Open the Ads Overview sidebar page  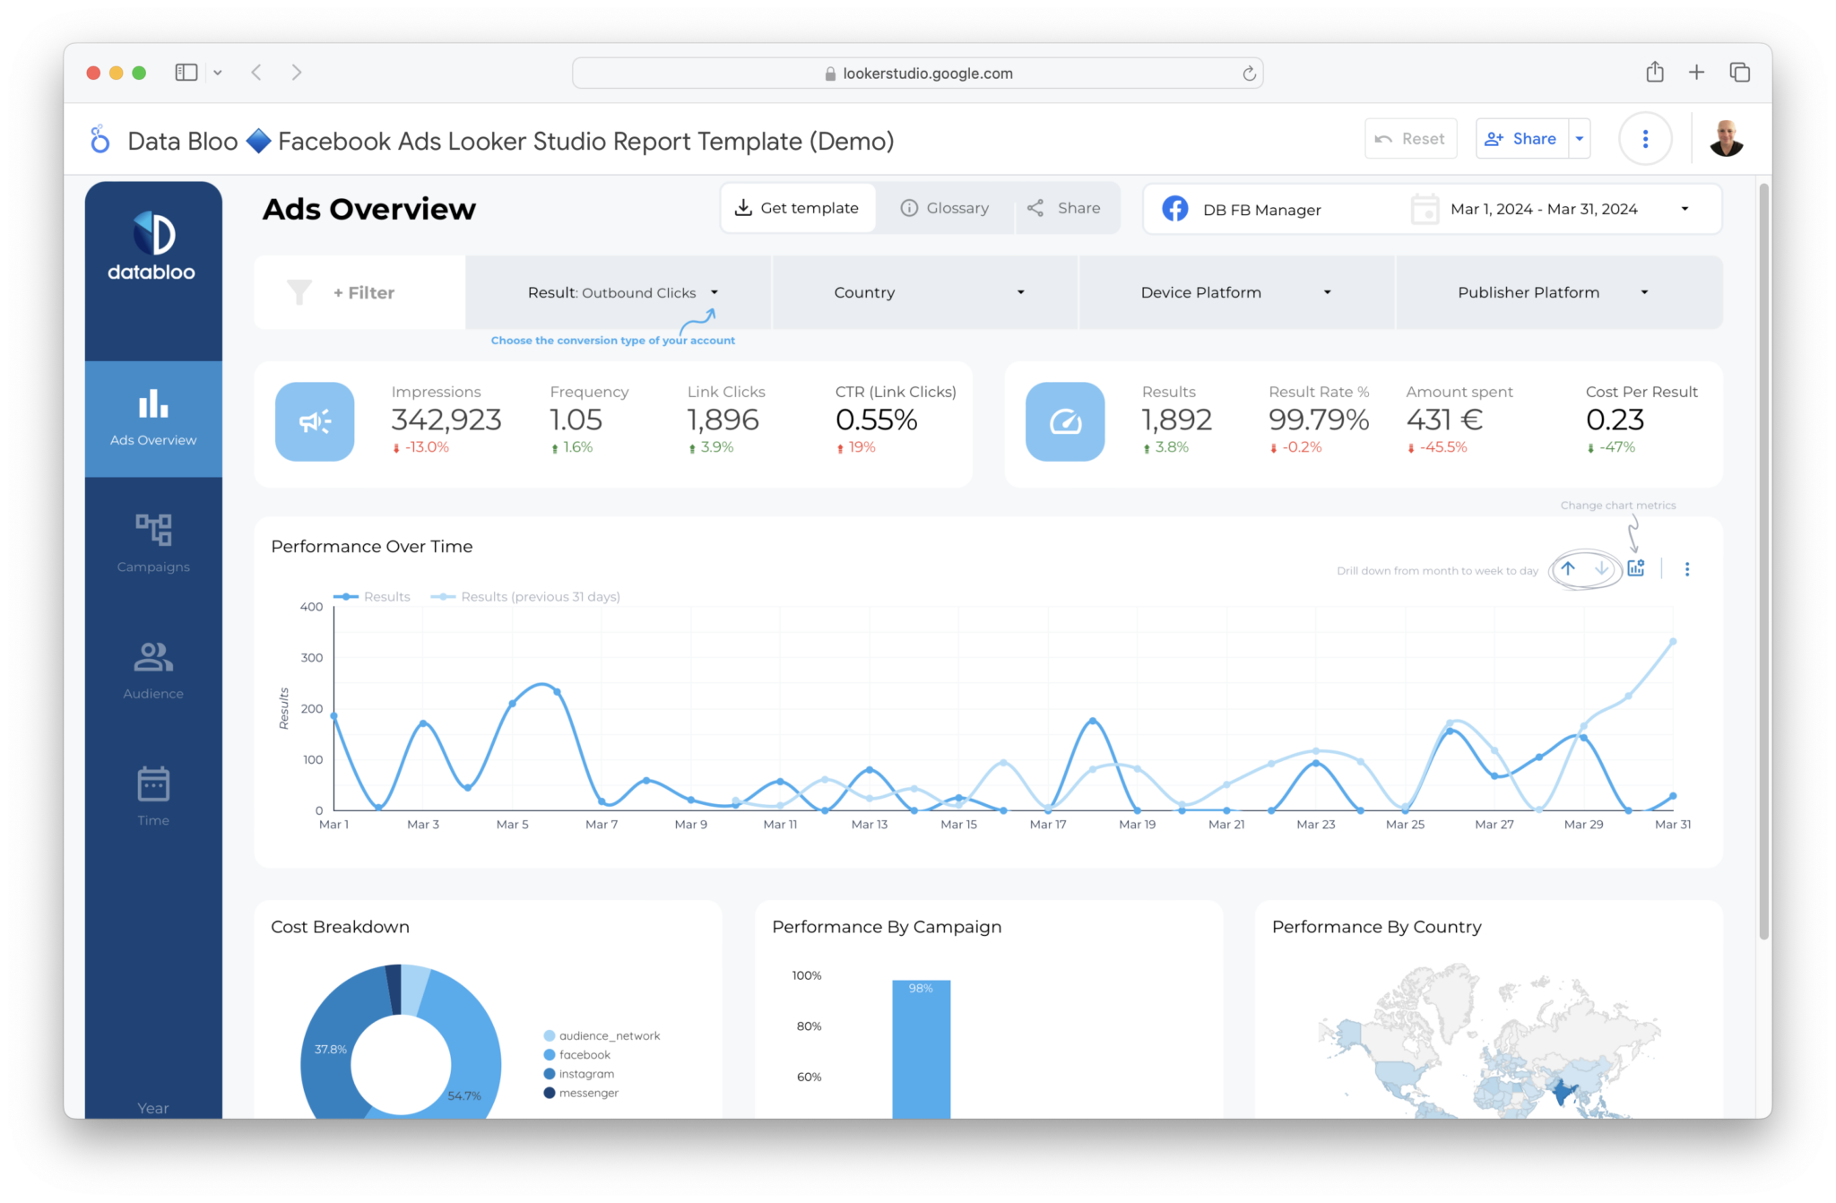(x=152, y=419)
